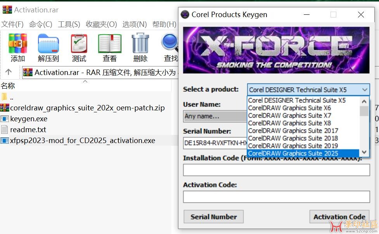
Task: Click the Extract To (解压到) toolbar icon
Action: [48, 44]
